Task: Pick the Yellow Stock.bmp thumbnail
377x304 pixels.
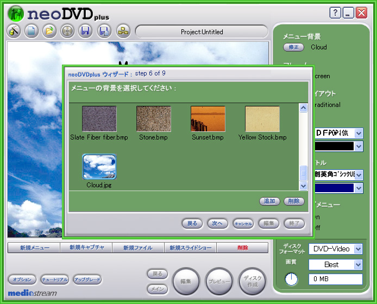Action: pos(262,119)
